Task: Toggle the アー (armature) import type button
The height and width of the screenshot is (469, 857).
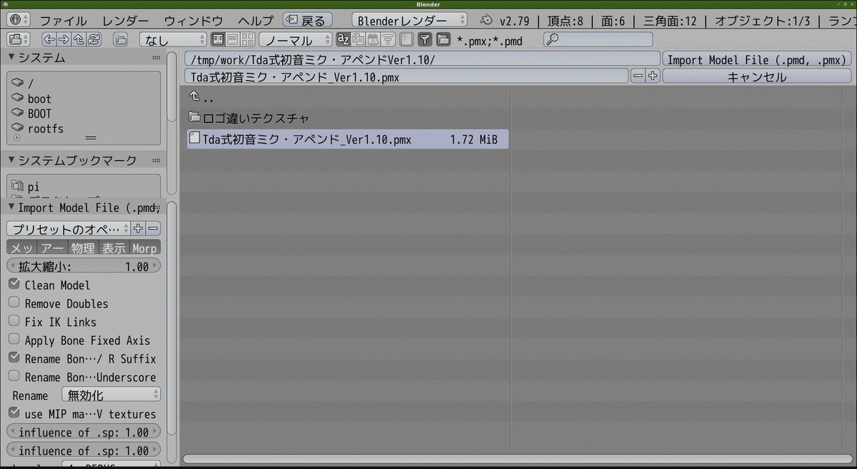Action: [x=53, y=248]
